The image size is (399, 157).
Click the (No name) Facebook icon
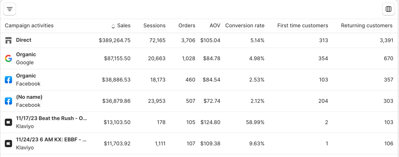point(9,101)
